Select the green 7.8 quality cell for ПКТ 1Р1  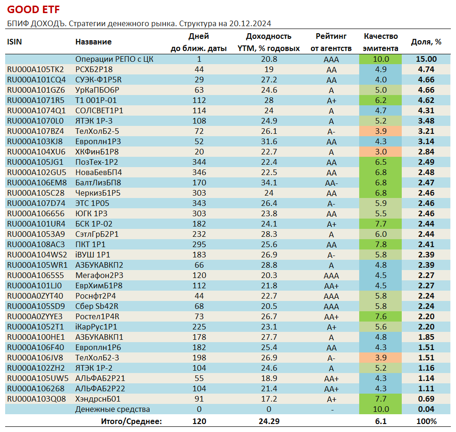coord(381,244)
